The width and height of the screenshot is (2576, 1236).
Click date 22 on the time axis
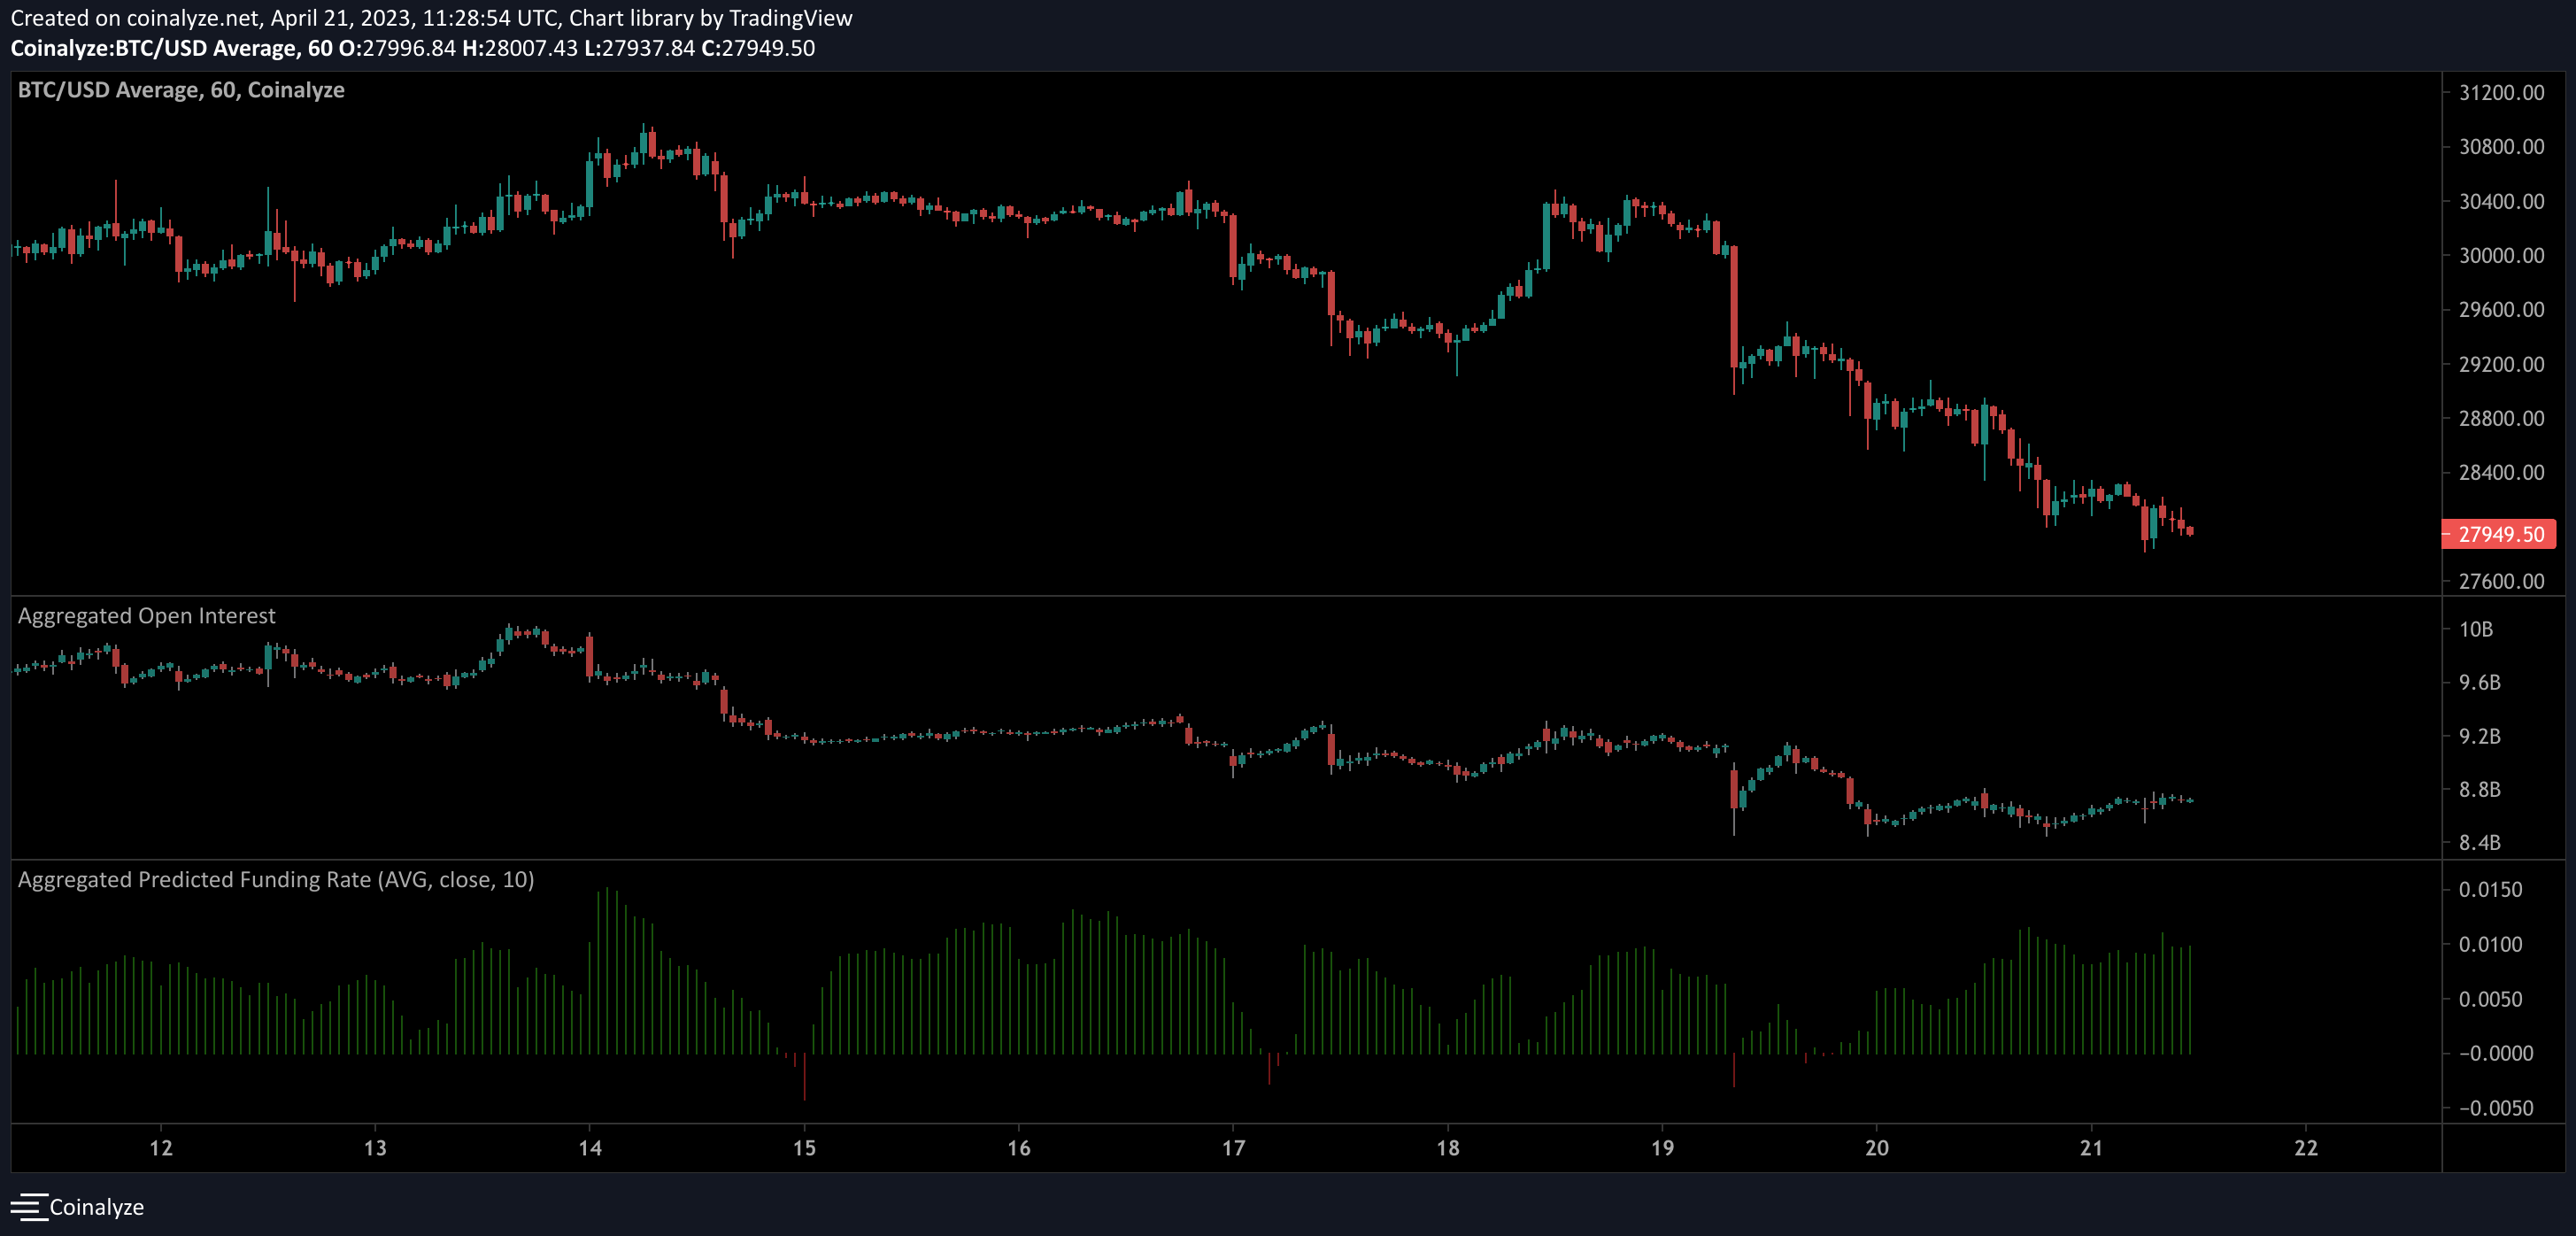tap(2305, 1148)
